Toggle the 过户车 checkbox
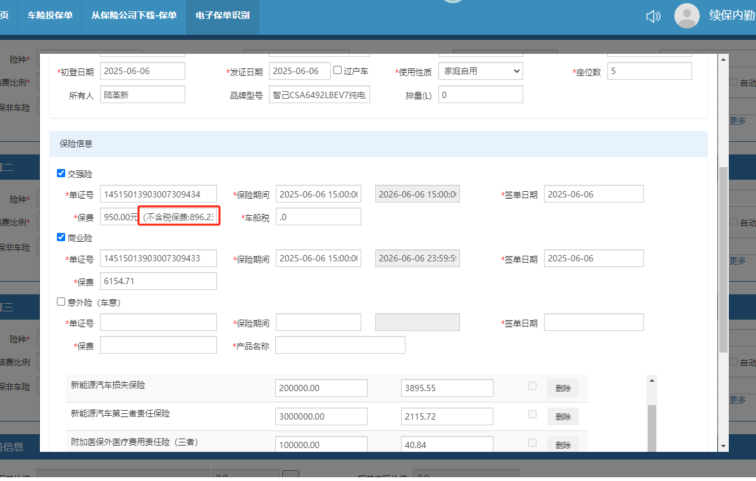This screenshot has width=756, height=481. click(338, 70)
